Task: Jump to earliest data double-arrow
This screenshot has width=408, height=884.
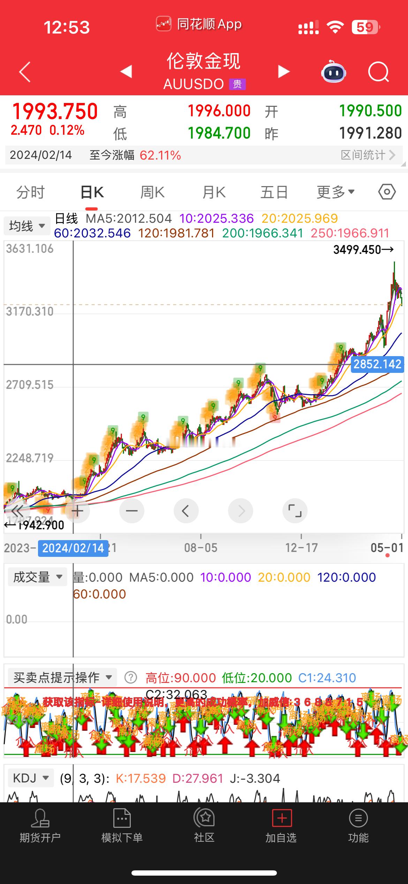Action: pos(17,511)
